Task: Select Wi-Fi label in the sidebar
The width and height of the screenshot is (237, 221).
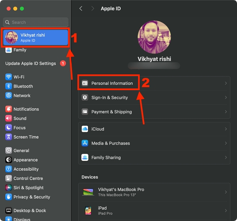Action: 19,77
